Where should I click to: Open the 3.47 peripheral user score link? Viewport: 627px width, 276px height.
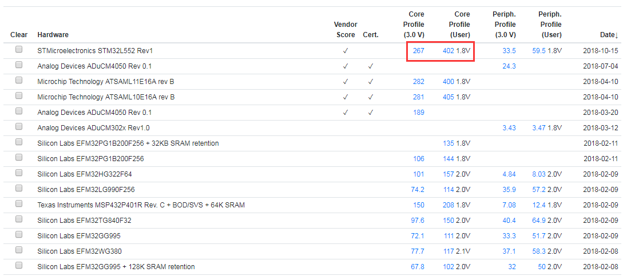click(x=539, y=128)
